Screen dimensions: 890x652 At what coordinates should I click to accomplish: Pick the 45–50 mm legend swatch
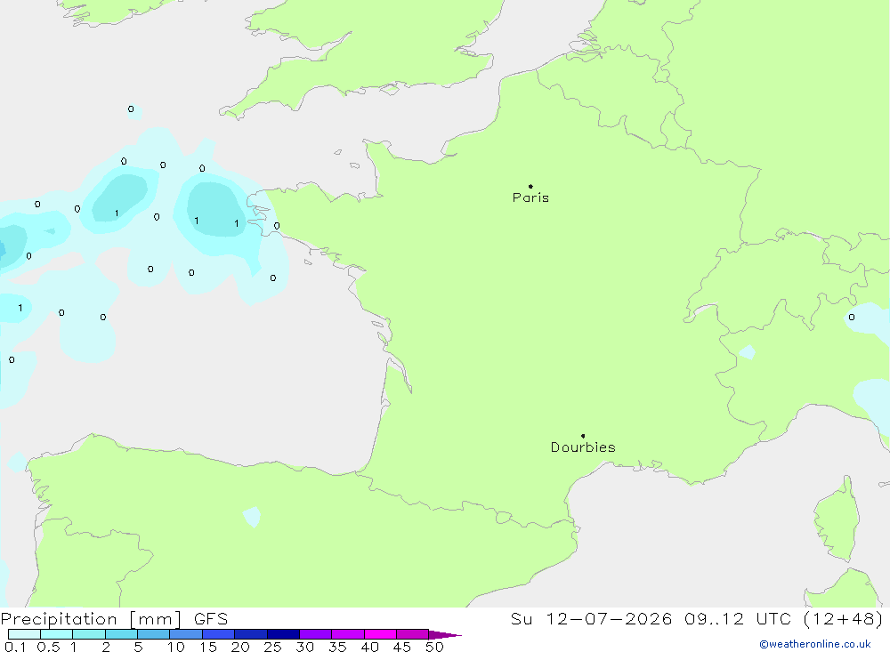[412, 634]
